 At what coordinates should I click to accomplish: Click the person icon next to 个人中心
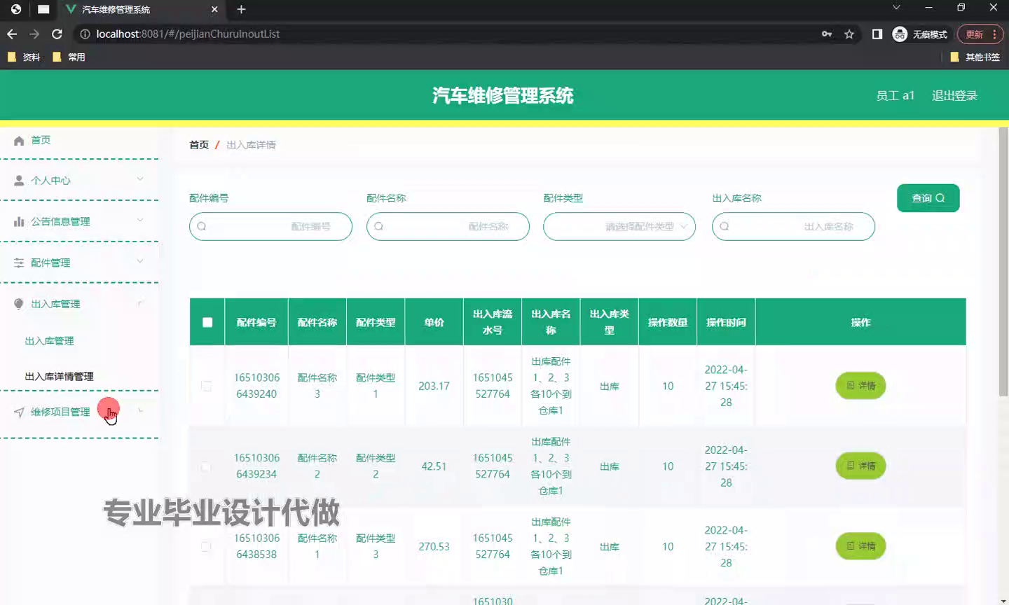click(x=19, y=181)
